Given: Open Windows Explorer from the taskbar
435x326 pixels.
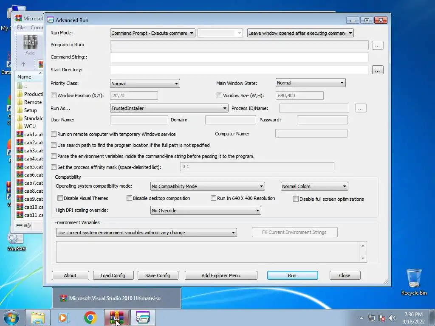Looking at the screenshot, I should (x=38, y=318).
